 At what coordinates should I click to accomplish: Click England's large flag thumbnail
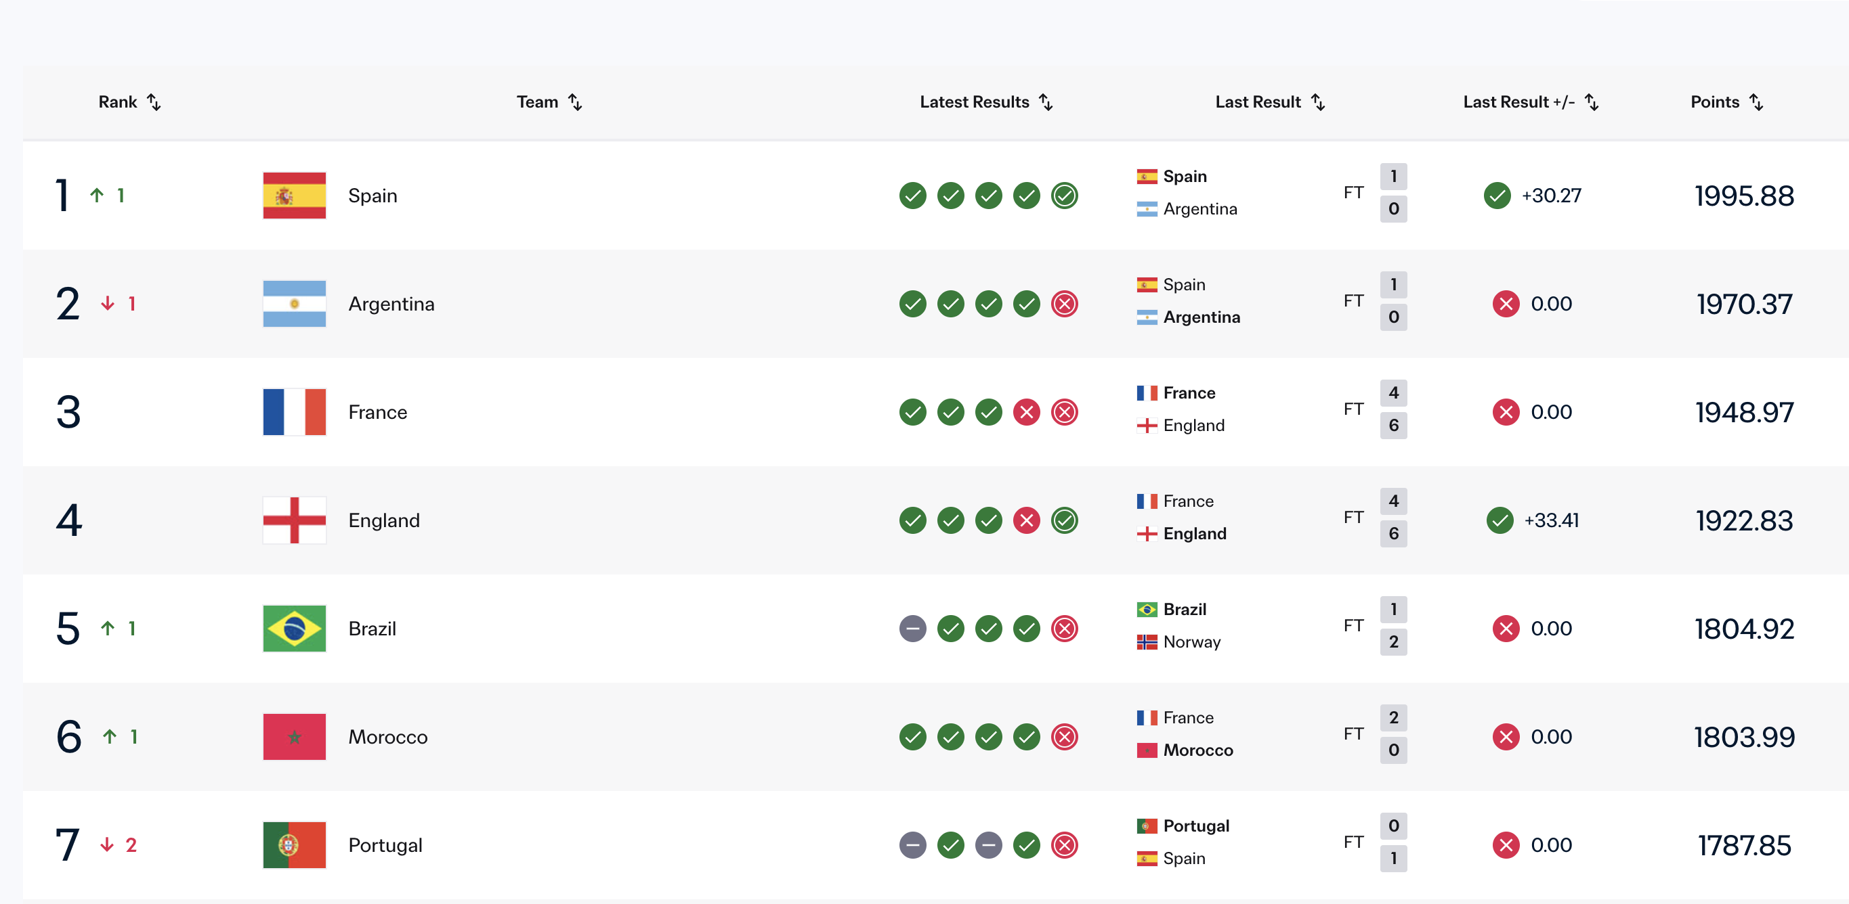[x=295, y=520]
